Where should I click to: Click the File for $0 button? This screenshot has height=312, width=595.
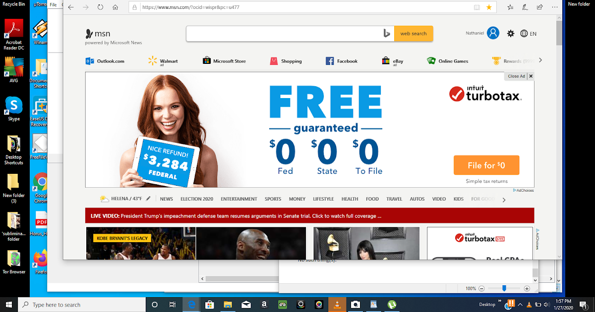(486, 165)
